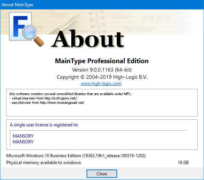Click the Copyright 2004-2019 High-Logic B.V. line
204x180 pixels.
click(x=102, y=77)
